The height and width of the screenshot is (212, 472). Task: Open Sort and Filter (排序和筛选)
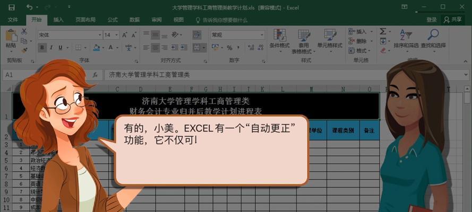click(406, 40)
